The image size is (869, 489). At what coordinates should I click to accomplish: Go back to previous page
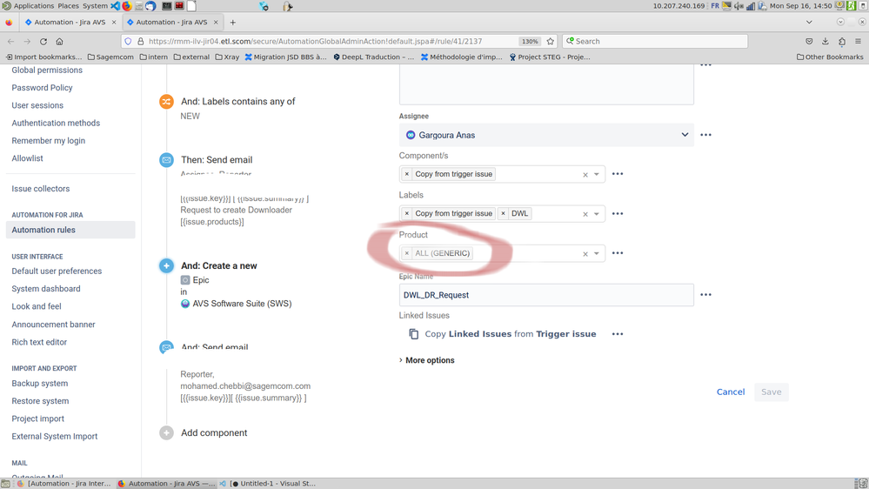pos(11,42)
